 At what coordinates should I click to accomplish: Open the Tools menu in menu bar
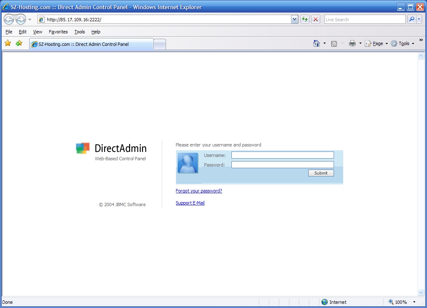click(x=80, y=32)
